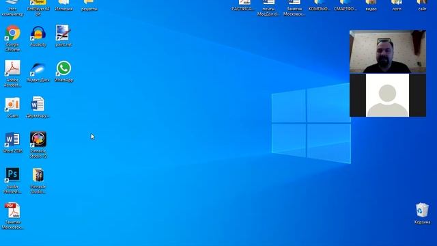This screenshot has height=246, width=437.
Task: Select the лого folder
Action: 397,5
